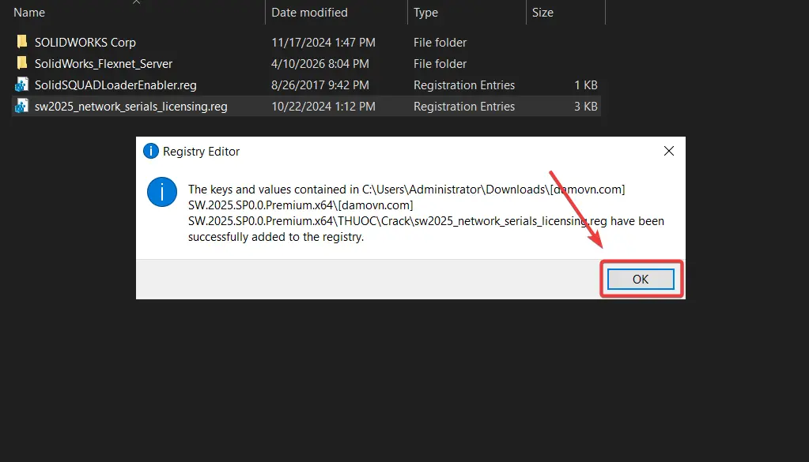Click the Registry Editor dialog title text
The image size is (809, 462).
[x=201, y=152]
